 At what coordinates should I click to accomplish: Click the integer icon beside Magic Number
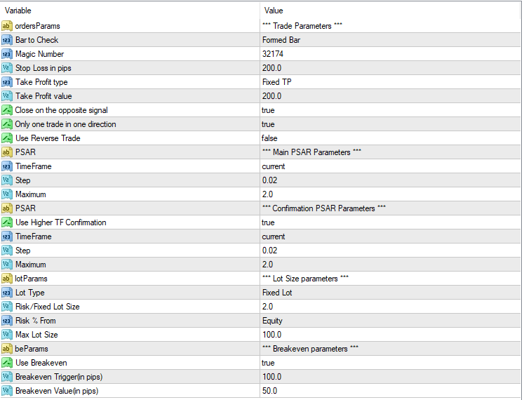tap(7, 54)
